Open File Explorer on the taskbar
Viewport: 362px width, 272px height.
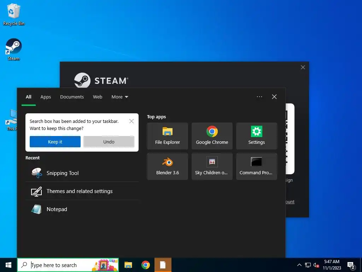point(128,265)
